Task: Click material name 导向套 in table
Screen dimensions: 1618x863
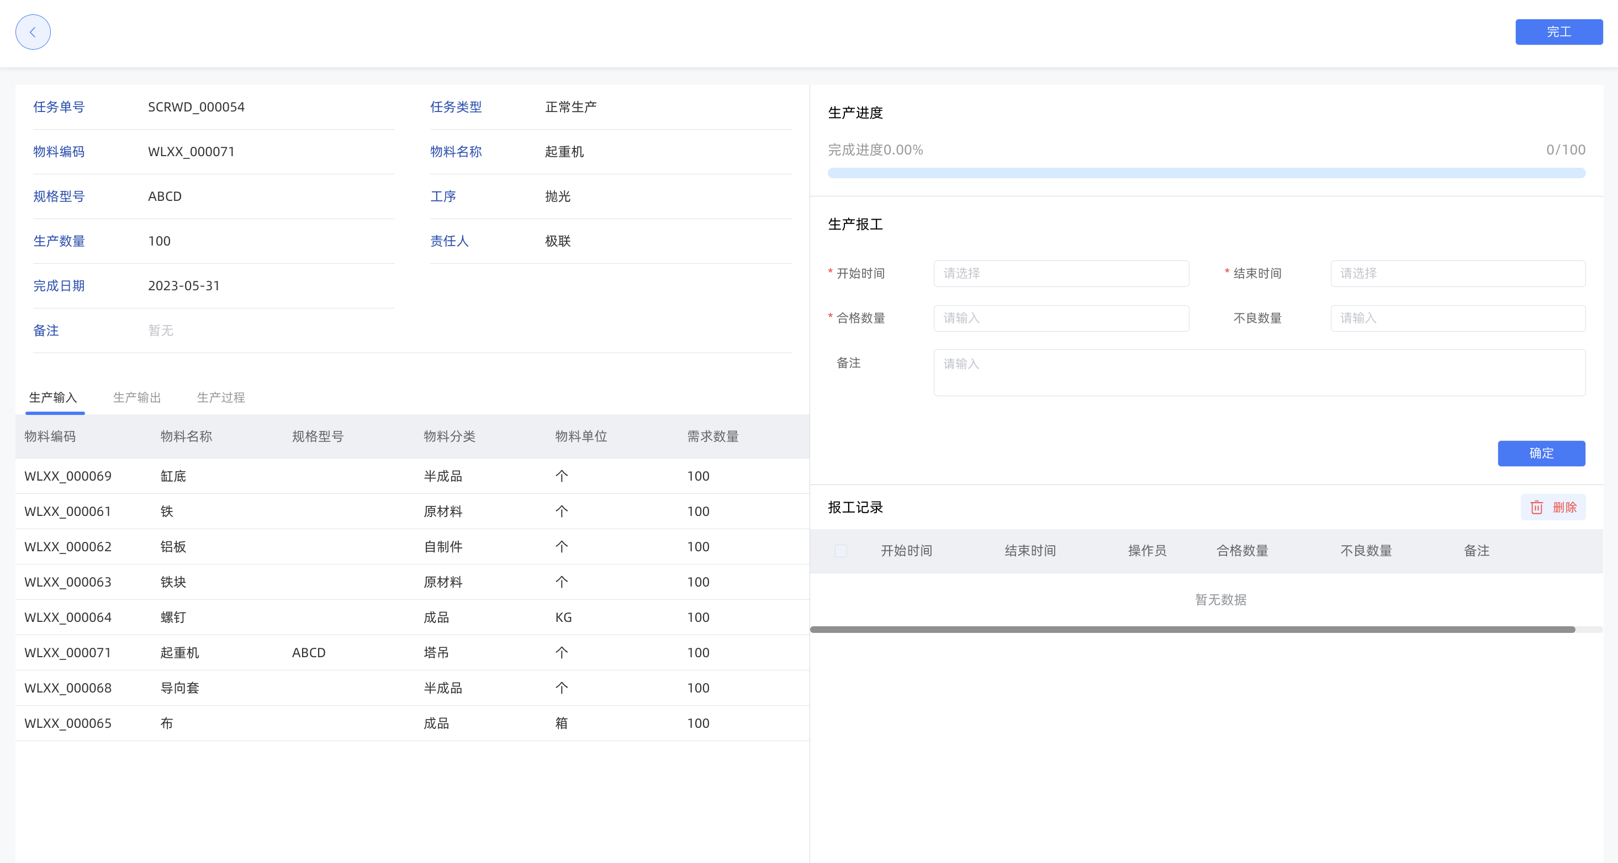Action: [179, 688]
